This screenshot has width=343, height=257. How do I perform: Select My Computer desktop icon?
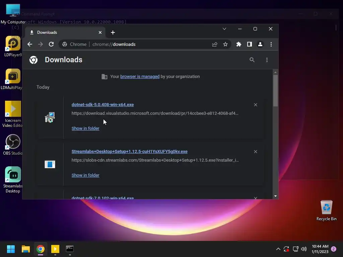coord(13,14)
